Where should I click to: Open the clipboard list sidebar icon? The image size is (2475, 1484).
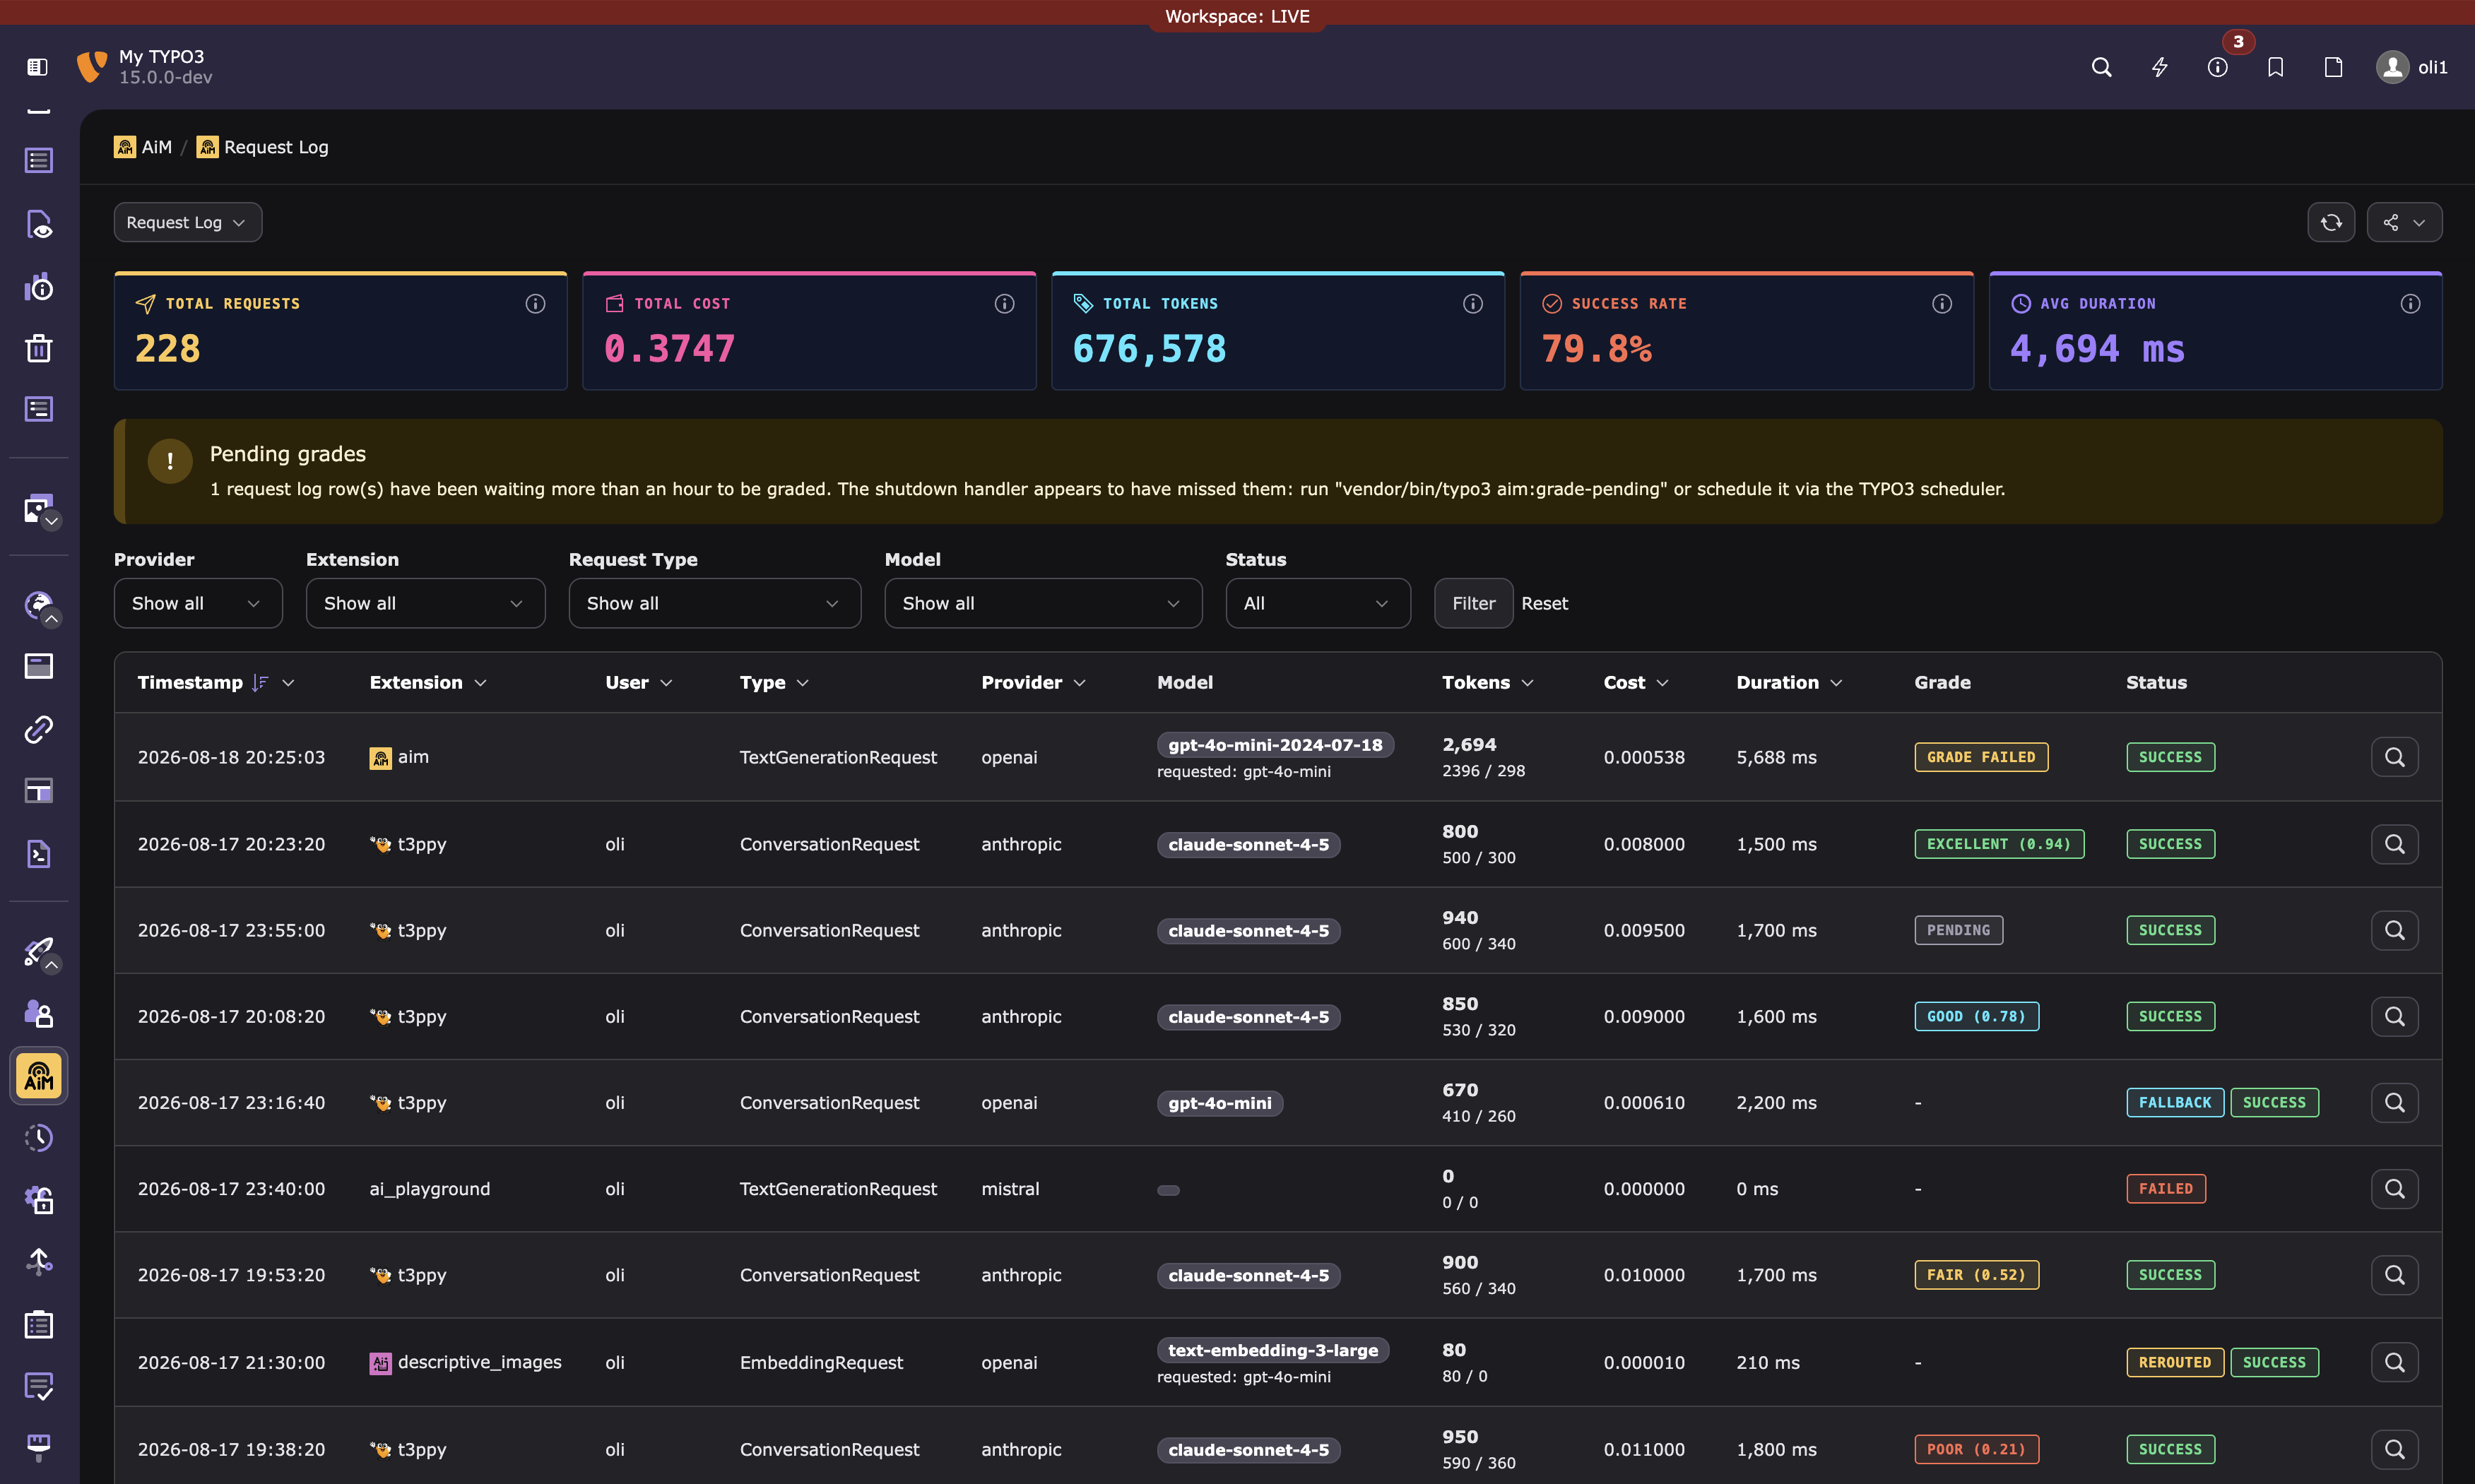[39, 1325]
